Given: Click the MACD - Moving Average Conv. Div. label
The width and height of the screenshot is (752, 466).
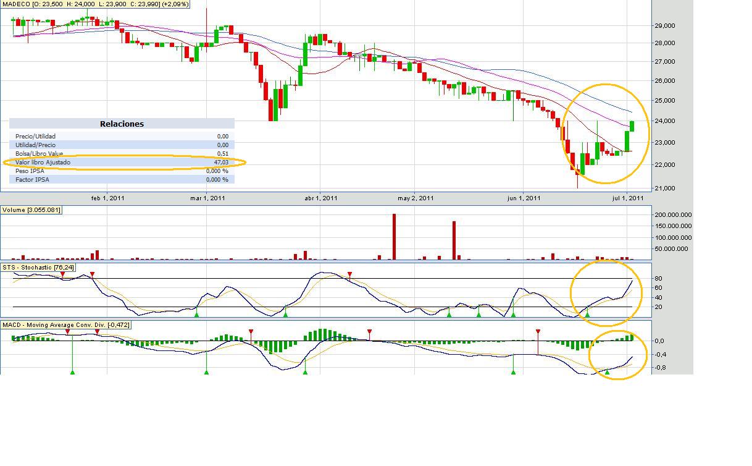Looking at the screenshot, I should tap(65, 325).
